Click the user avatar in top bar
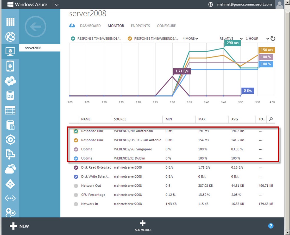The height and width of the screenshot is (235, 290). 280,4
